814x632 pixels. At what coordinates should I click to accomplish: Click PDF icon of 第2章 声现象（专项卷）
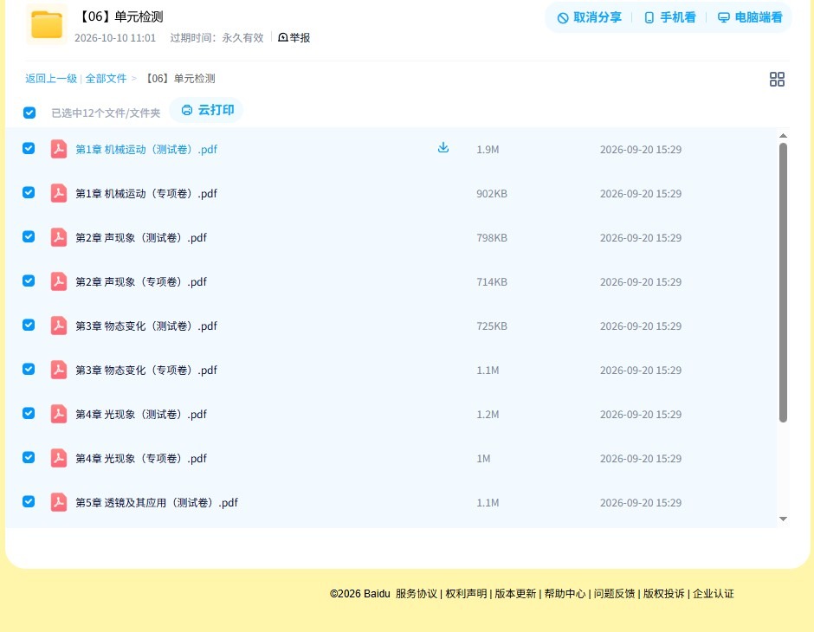pyautogui.click(x=59, y=281)
